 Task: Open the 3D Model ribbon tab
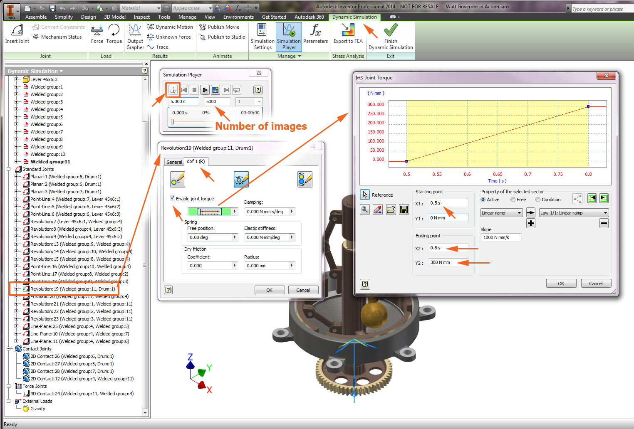115,17
